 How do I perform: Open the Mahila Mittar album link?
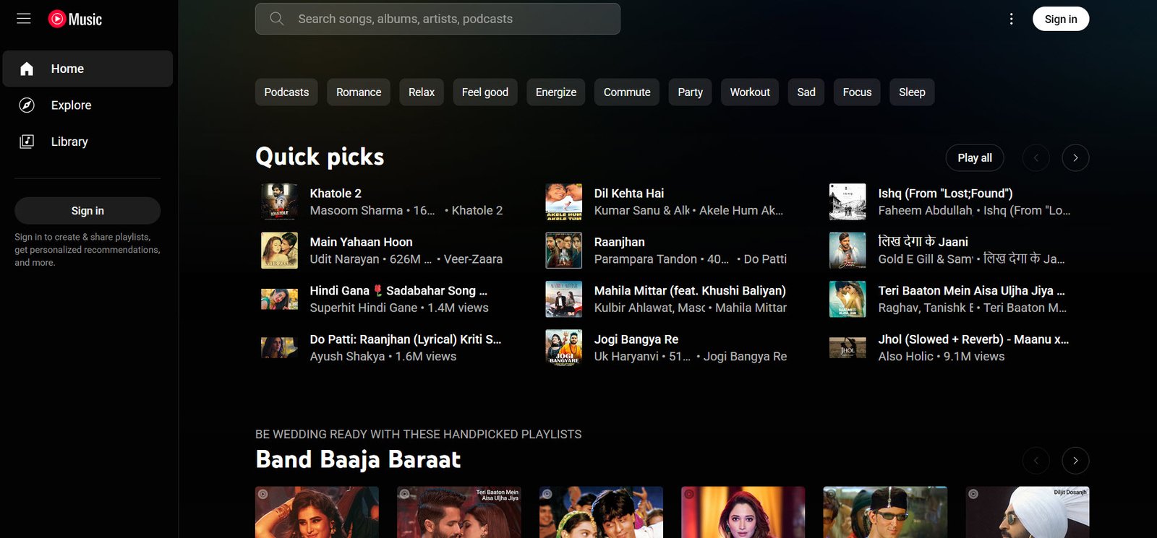coord(751,308)
